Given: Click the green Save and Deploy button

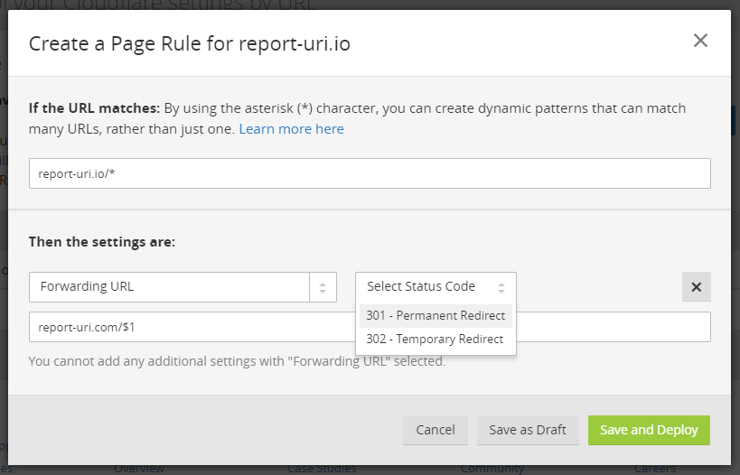Looking at the screenshot, I should pyautogui.click(x=649, y=430).
